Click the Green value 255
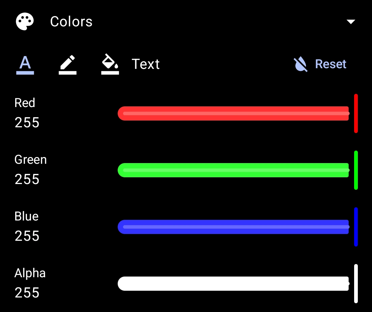This screenshot has height=312, width=372. (x=26, y=179)
